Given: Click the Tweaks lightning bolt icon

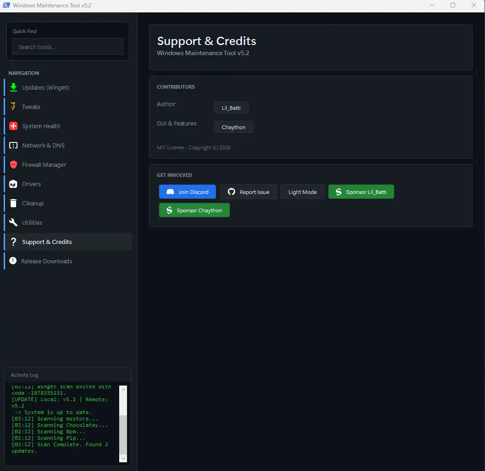Looking at the screenshot, I should click(x=13, y=107).
